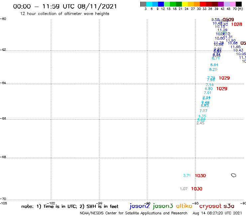Click the lavender swatch in the color scale
Screen dimensions: 246x216
[x=226, y=4]
